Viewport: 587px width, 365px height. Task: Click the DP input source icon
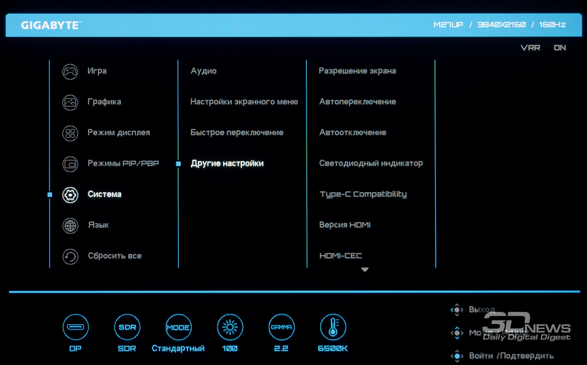76,327
